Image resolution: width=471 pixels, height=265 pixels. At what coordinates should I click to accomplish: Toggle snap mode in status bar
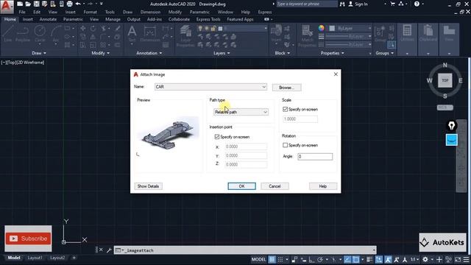pyautogui.click(x=280, y=259)
